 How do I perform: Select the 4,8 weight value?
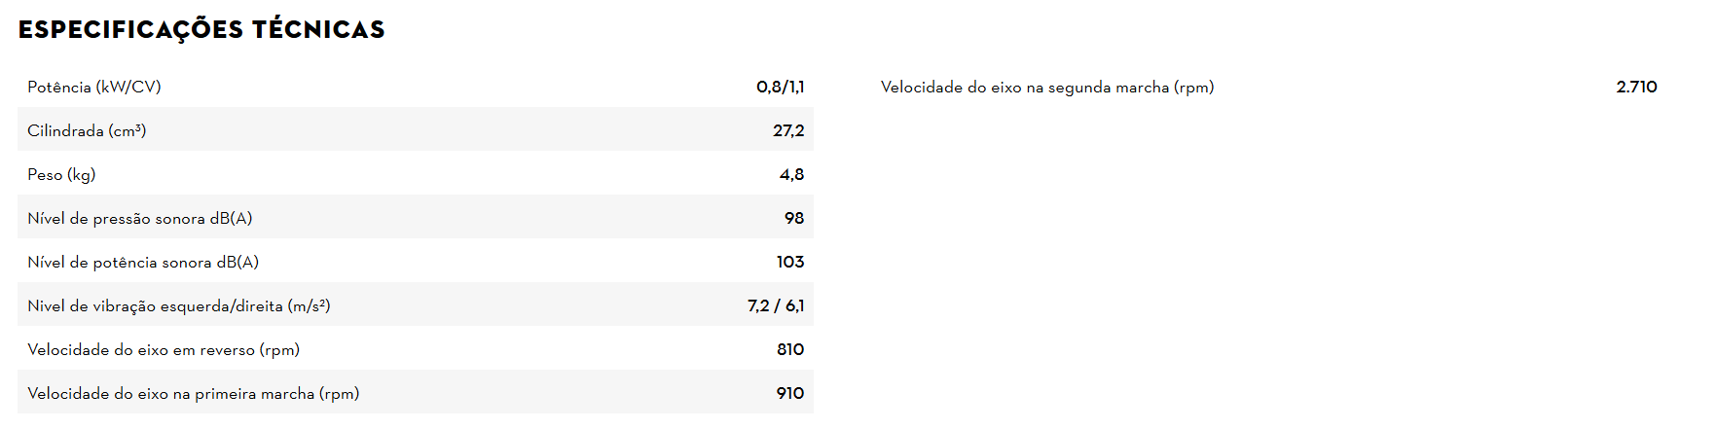point(791,175)
